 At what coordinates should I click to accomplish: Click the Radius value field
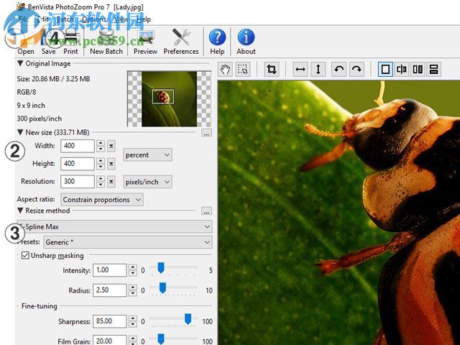[x=110, y=290]
